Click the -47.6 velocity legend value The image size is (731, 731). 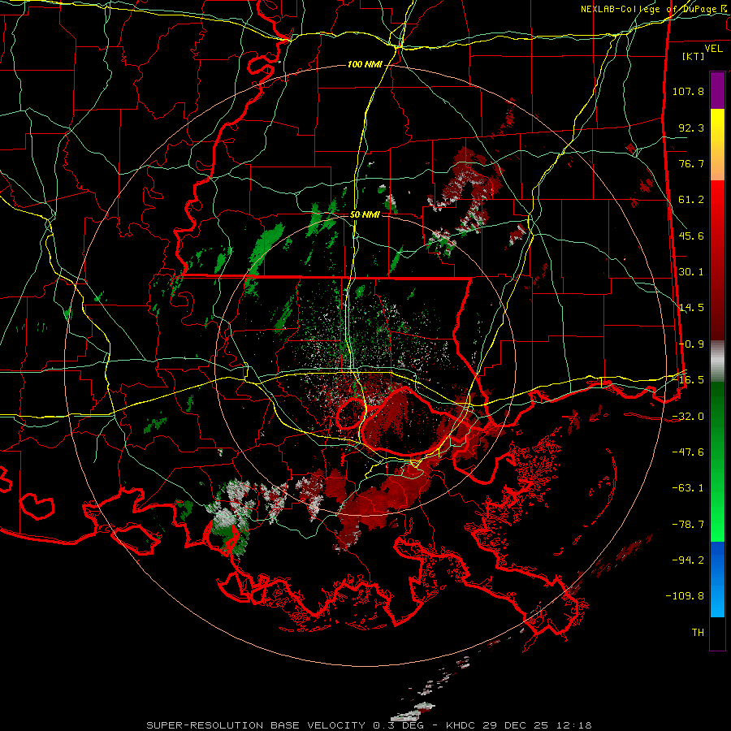688,452
